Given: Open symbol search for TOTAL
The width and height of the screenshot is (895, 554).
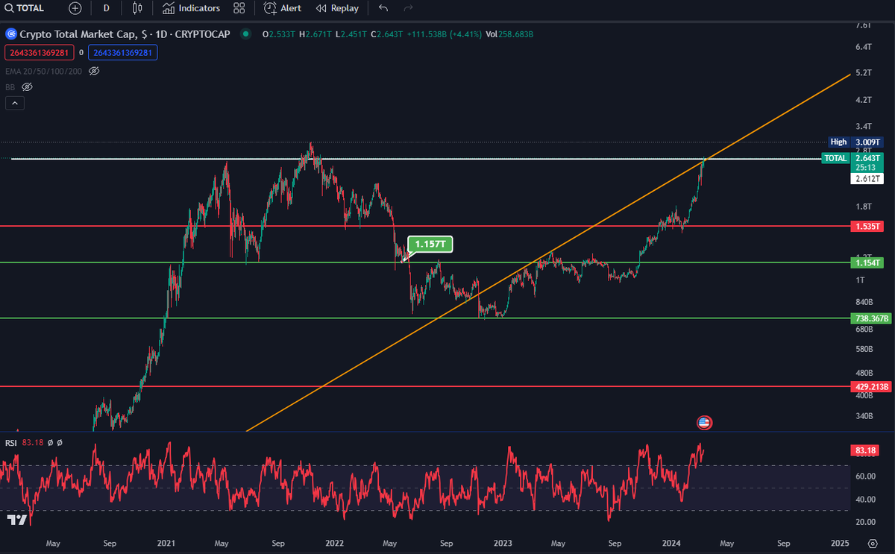Looking at the screenshot, I should pyautogui.click(x=25, y=8).
